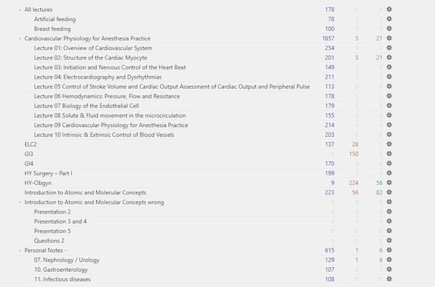Open options gear for Lecture 06 deck
The height and width of the screenshot is (287, 435).
point(389,97)
